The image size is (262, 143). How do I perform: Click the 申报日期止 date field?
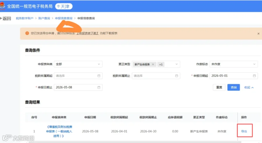(78, 87)
